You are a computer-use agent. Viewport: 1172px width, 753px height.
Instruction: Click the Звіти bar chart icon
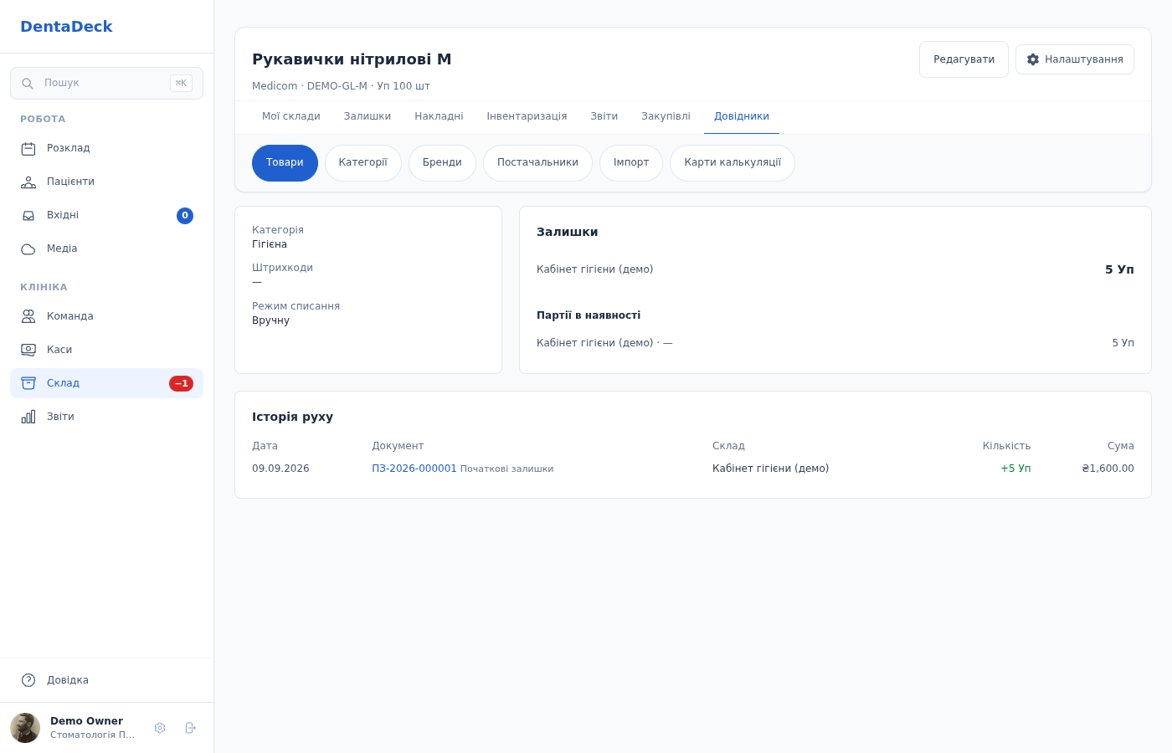pos(28,417)
